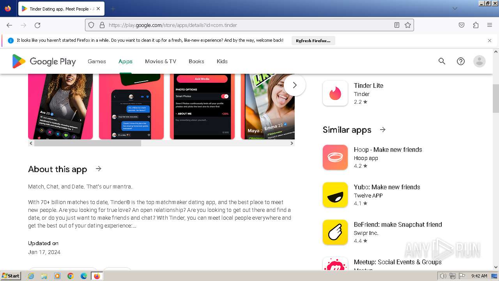
Task: Click the Refresh Firefox button
Action: [x=313, y=41]
